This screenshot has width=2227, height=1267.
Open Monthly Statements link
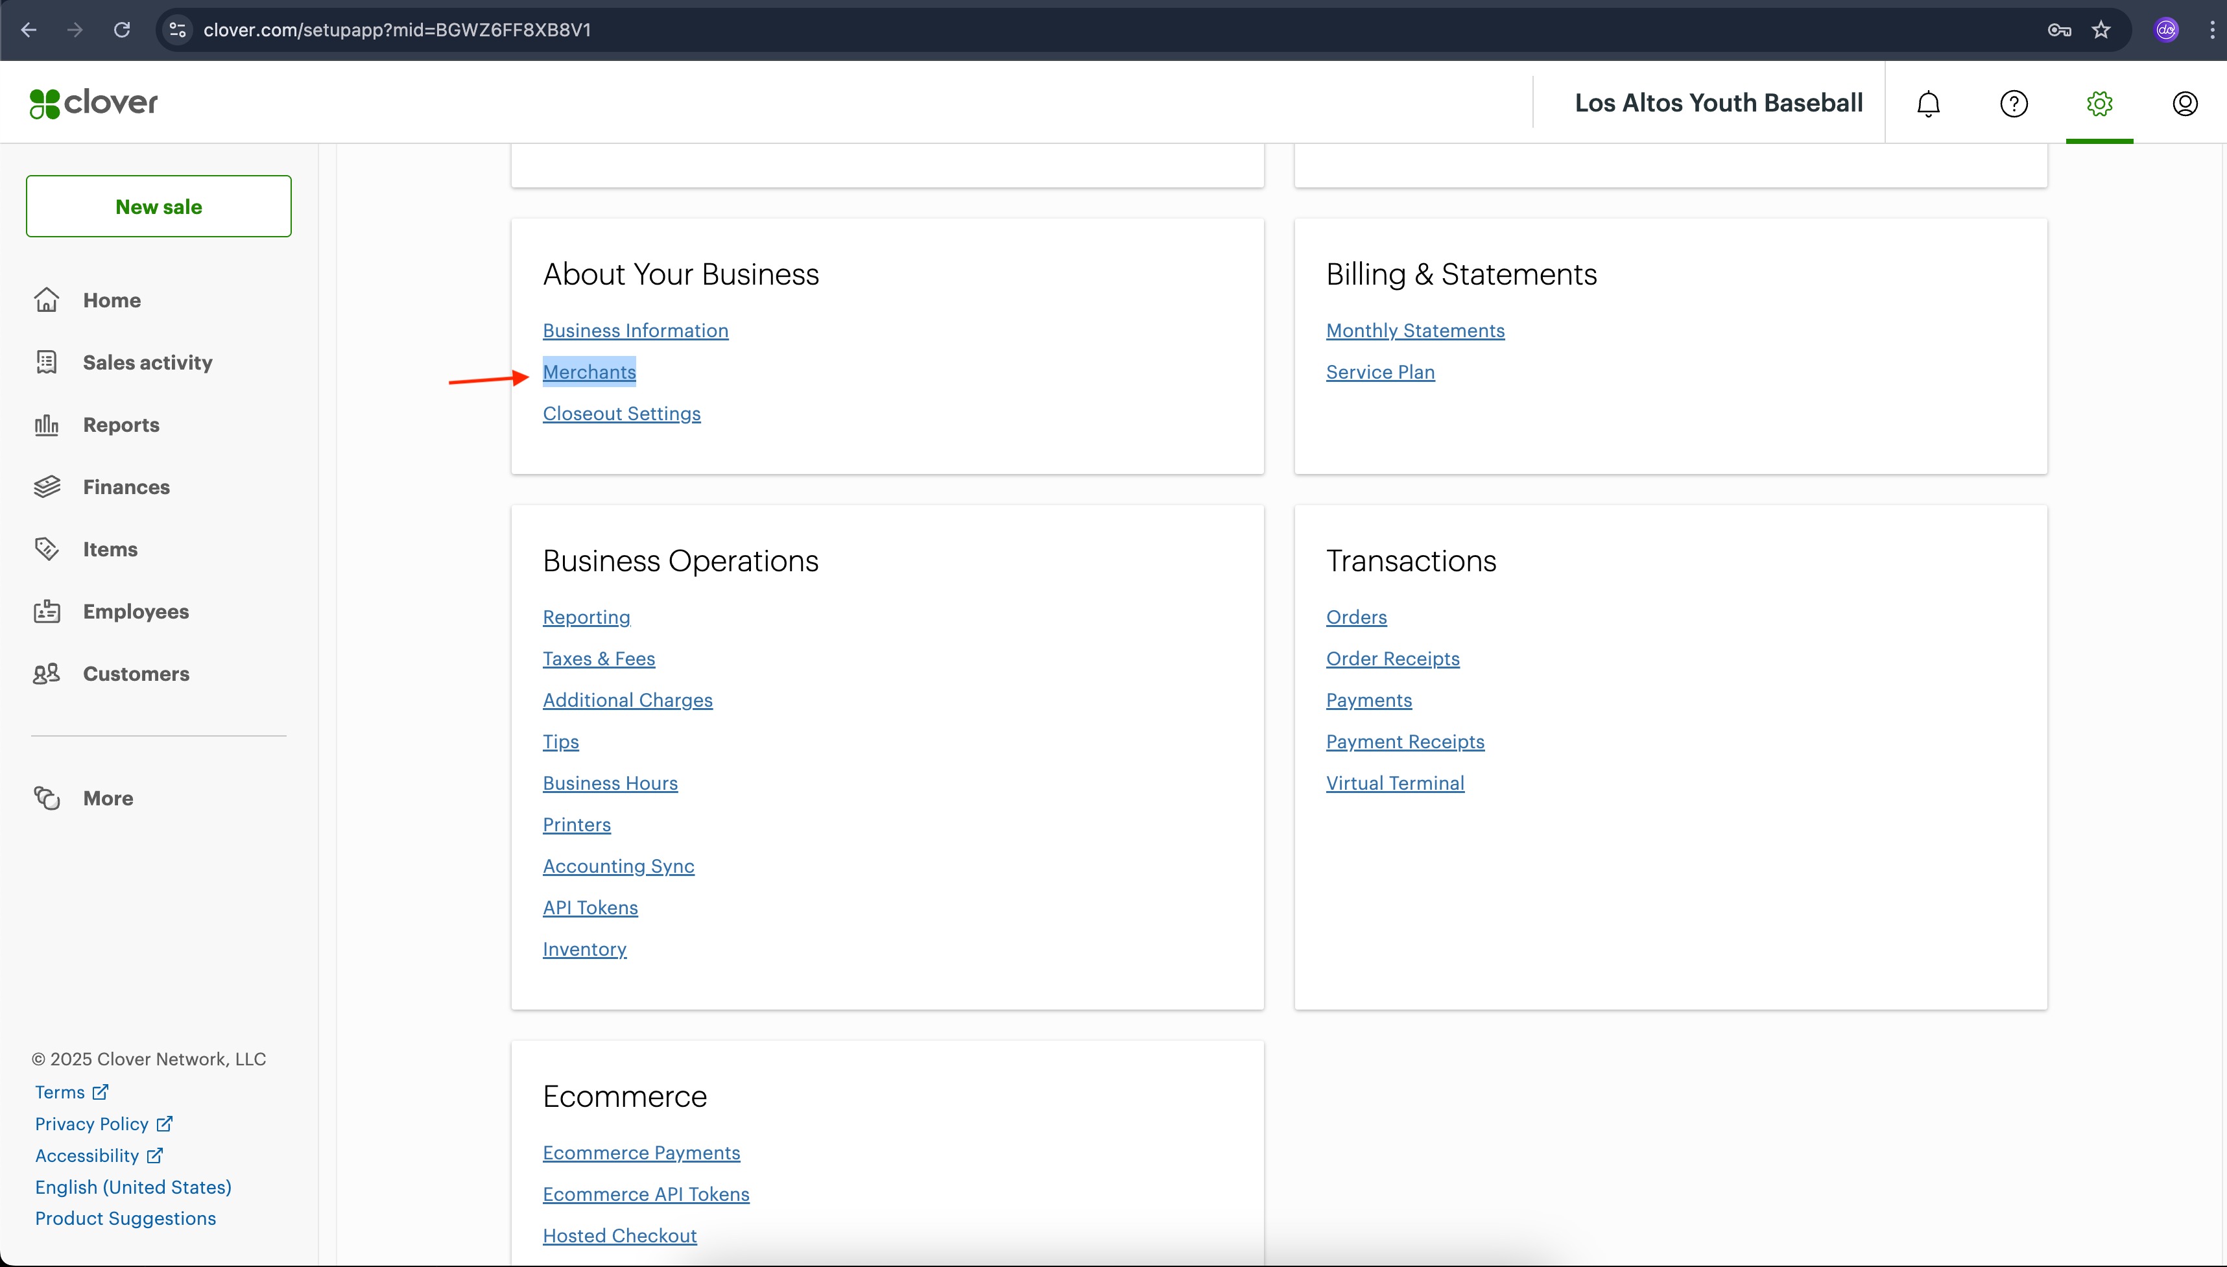coord(1414,331)
